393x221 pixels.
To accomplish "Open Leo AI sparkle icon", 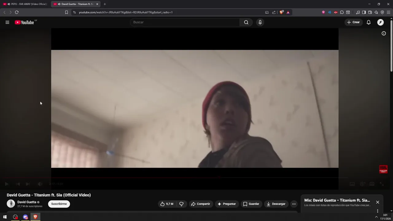I will pos(376,12).
